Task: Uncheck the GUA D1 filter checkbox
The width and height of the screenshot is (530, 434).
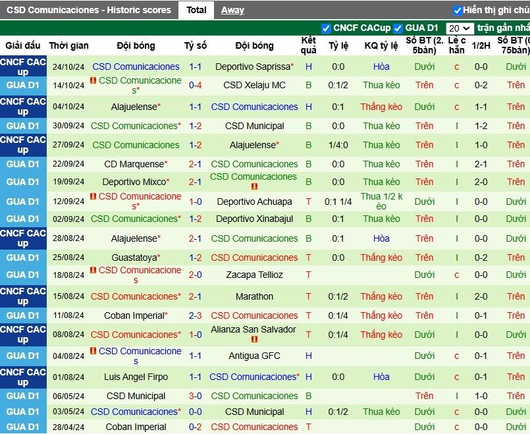Action: coord(398,28)
